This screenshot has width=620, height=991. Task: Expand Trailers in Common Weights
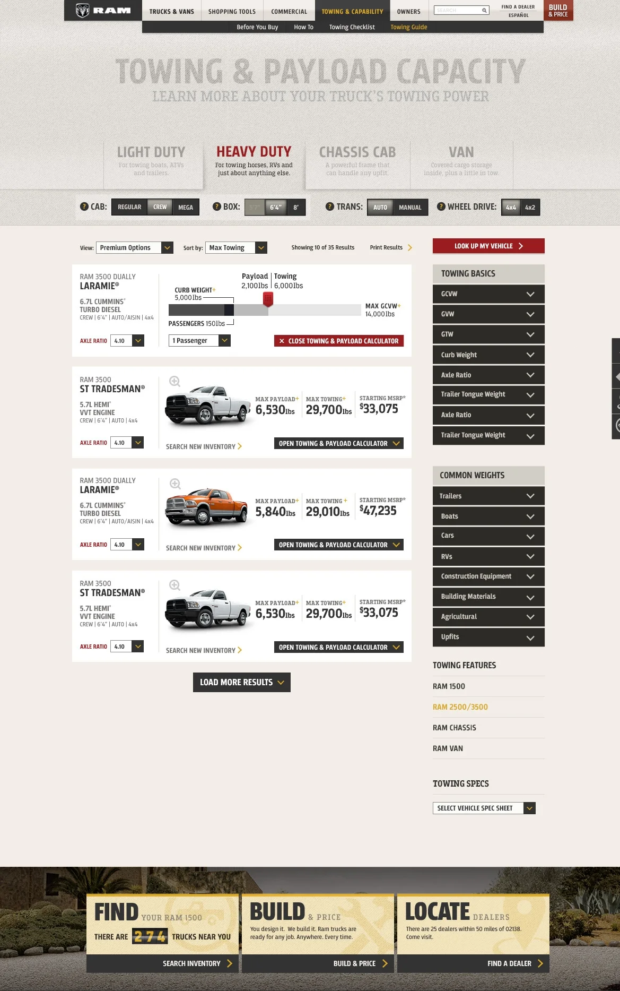pyautogui.click(x=488, y=496)
